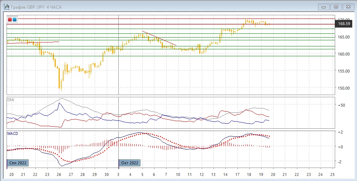Select the DMI indicator label
Viewport: 357px width, 181px height.
pyautogui.click(x=11, y=100)
